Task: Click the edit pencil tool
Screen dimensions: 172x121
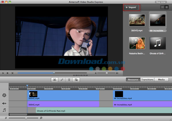Action: coord(62,80)
